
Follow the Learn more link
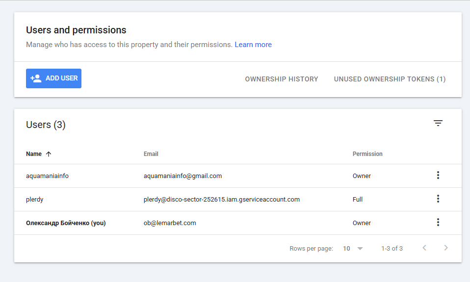pos(253,45)
